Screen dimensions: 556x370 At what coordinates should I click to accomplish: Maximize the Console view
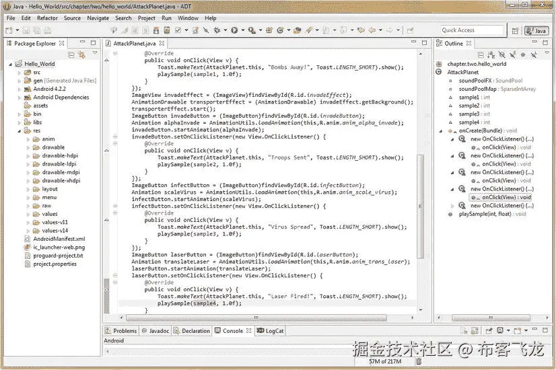pos(545,330)
